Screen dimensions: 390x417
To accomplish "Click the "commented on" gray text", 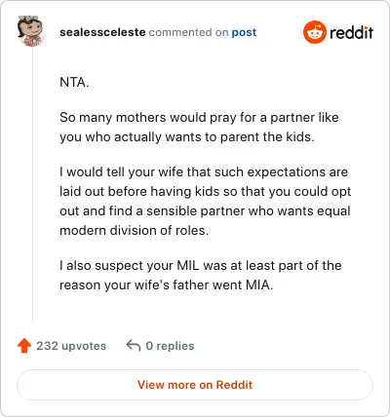I will point(188,32).
